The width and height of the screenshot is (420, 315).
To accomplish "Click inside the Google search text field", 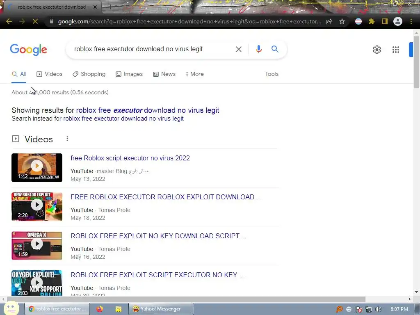I will point(151,49).
